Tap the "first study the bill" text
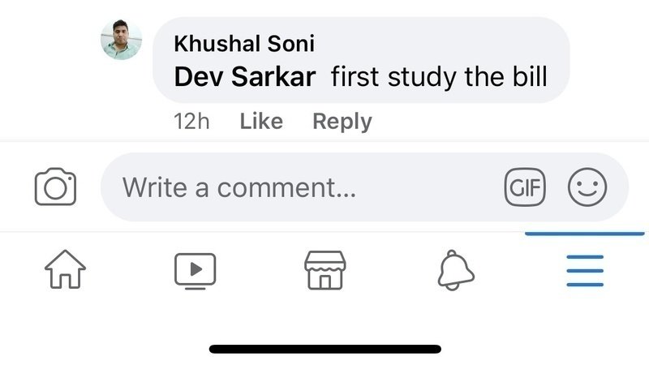 (440, 78)
